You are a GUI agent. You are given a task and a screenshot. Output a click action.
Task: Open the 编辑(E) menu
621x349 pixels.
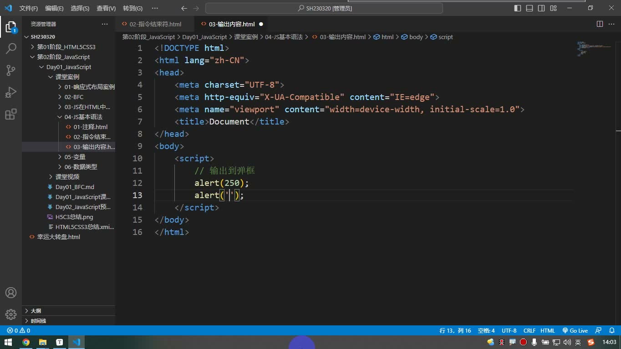[x=54, y=8]
